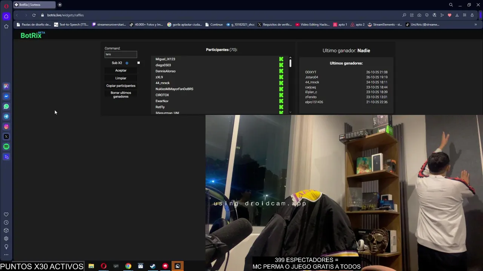The height and width of the screenshot is (271, 483).
Task: Select participant 44_mrxck in list
Action: click(163, 83)
